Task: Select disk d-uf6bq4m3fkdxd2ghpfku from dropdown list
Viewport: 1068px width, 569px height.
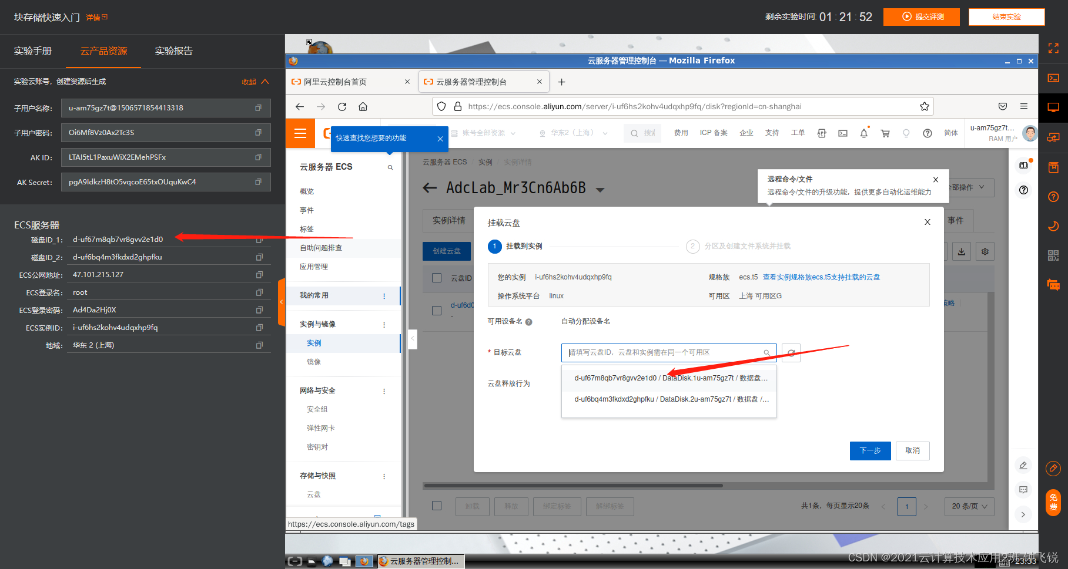Action: coord(669,399)
